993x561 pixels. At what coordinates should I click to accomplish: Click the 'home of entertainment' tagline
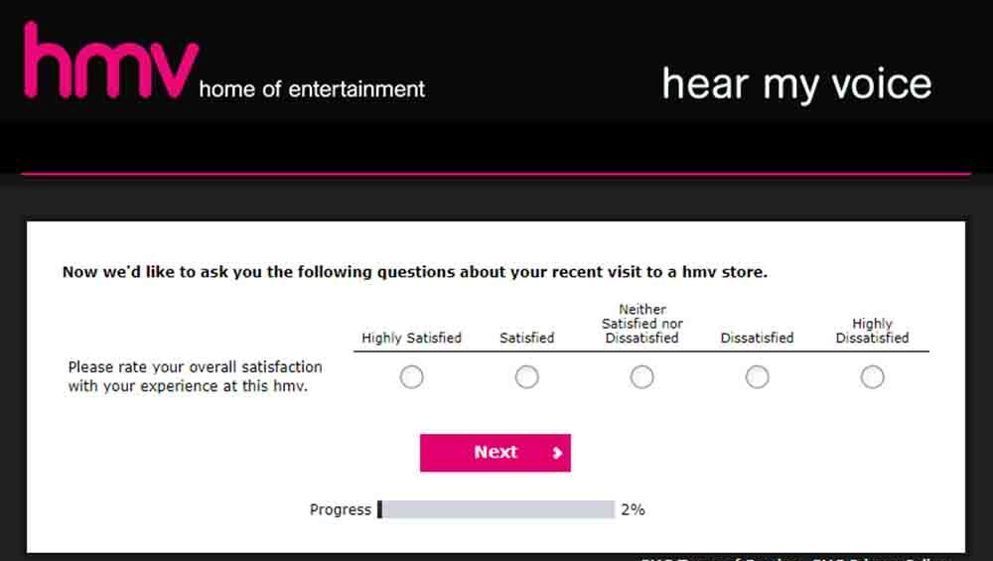pyautogui.click(x=312, y=89)
